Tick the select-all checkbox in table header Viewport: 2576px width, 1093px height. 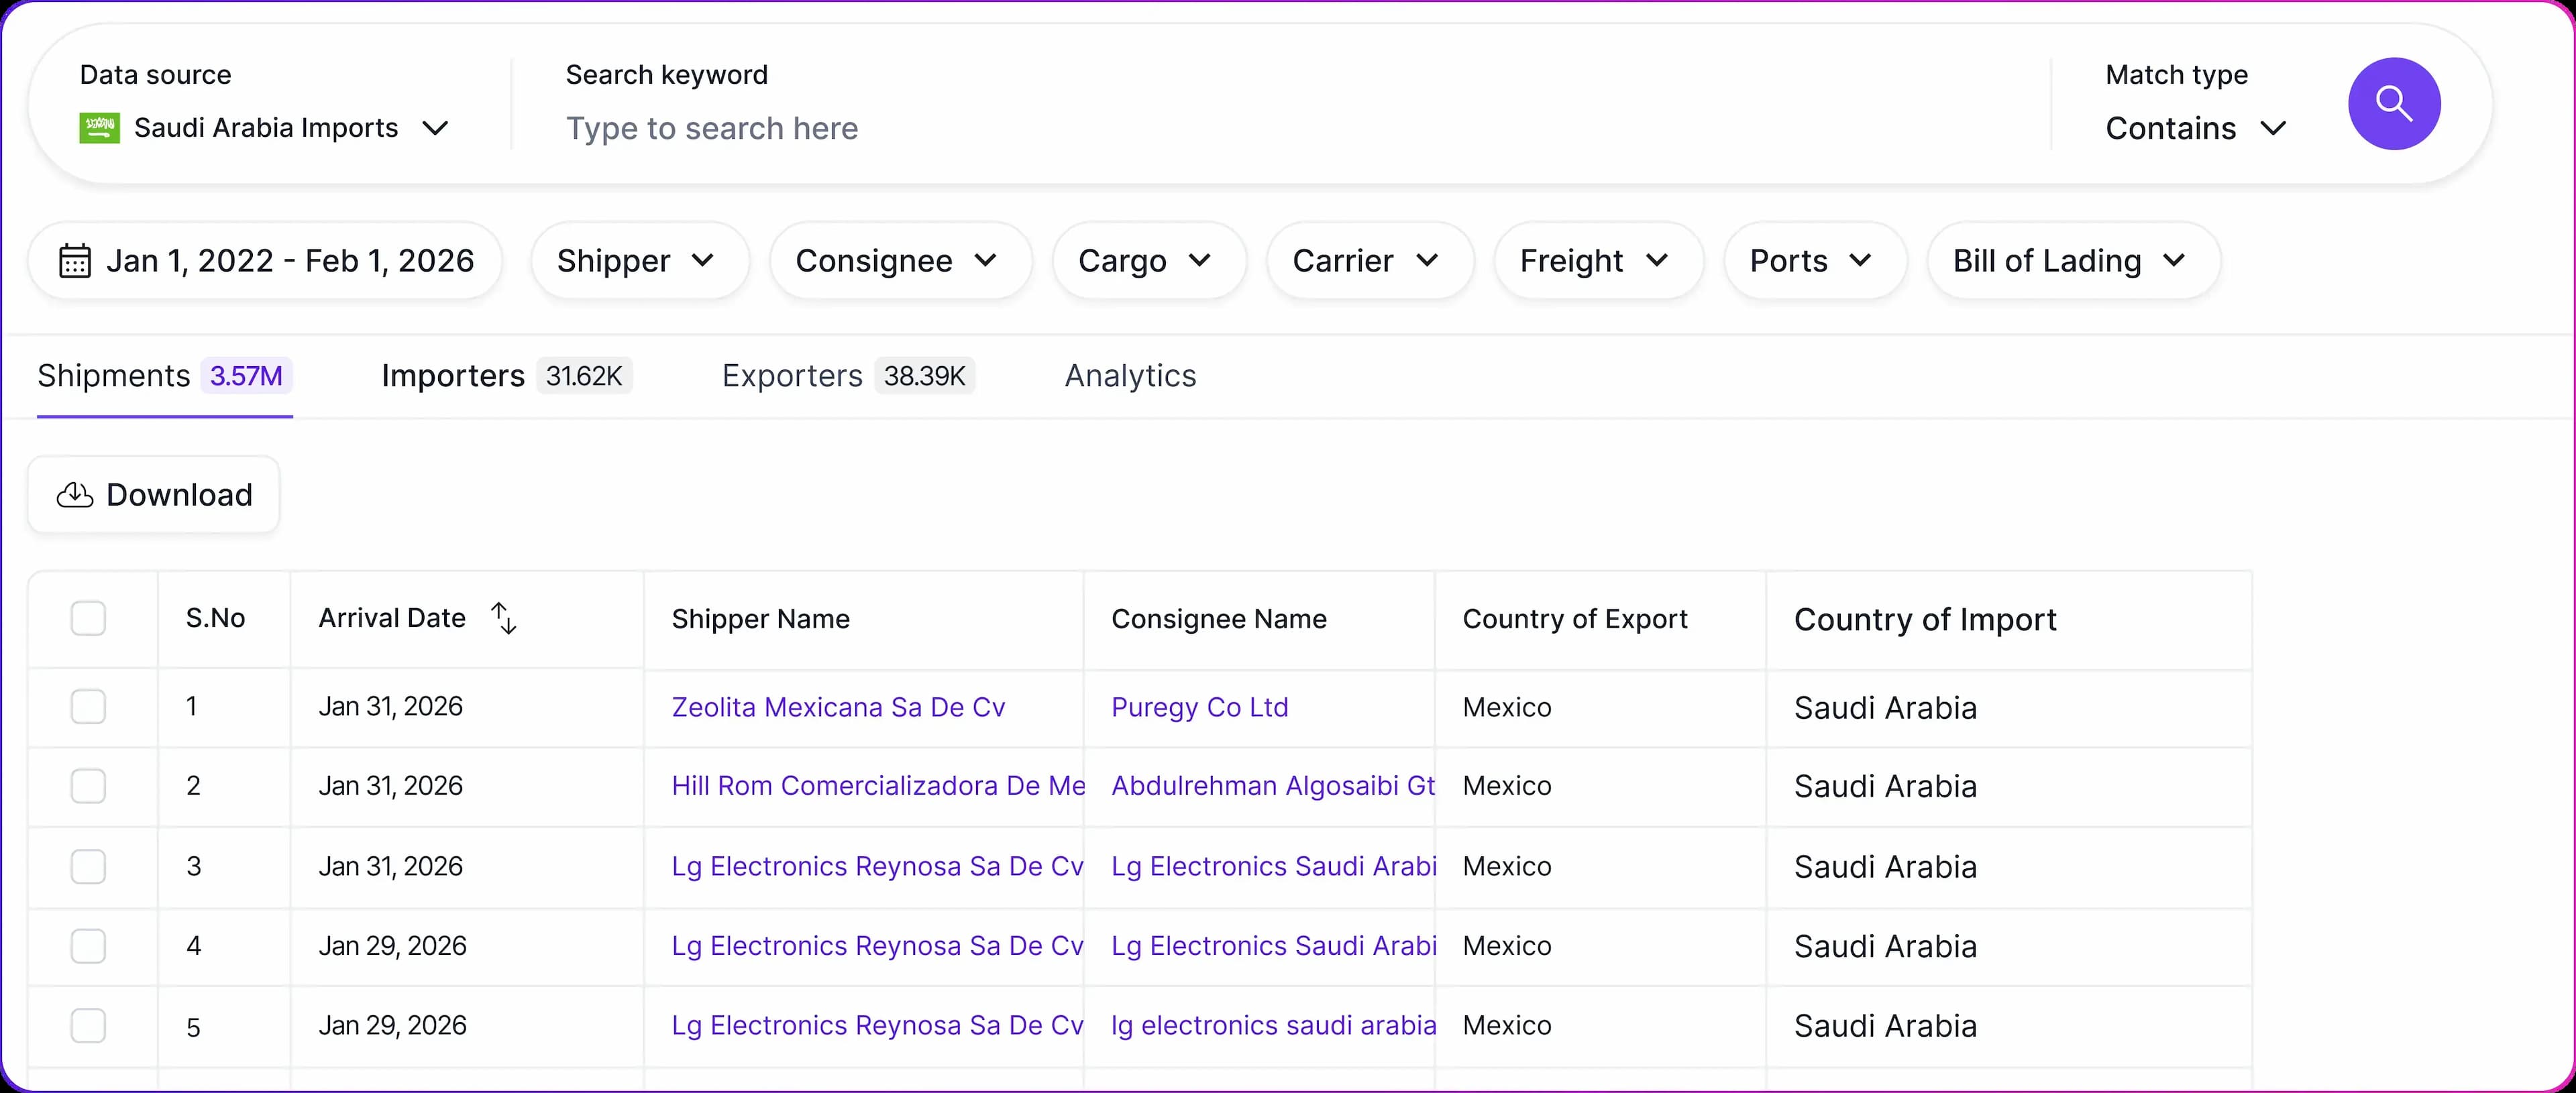tap(88, 618)
